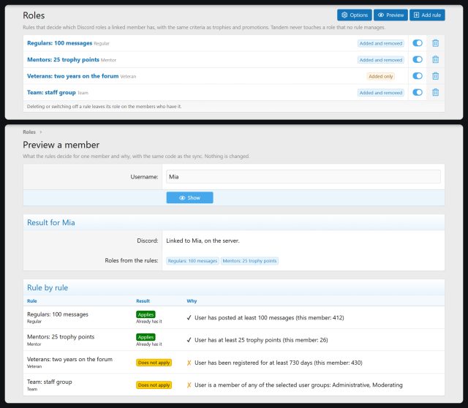
Task: Open Team: staff group rule link
Action: pos(51,93)
